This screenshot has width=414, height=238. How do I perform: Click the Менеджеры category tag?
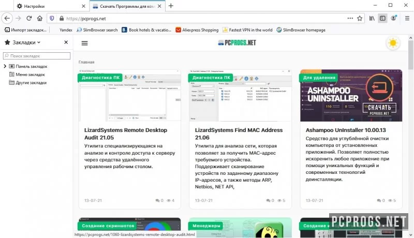click(x=206, y=226)
